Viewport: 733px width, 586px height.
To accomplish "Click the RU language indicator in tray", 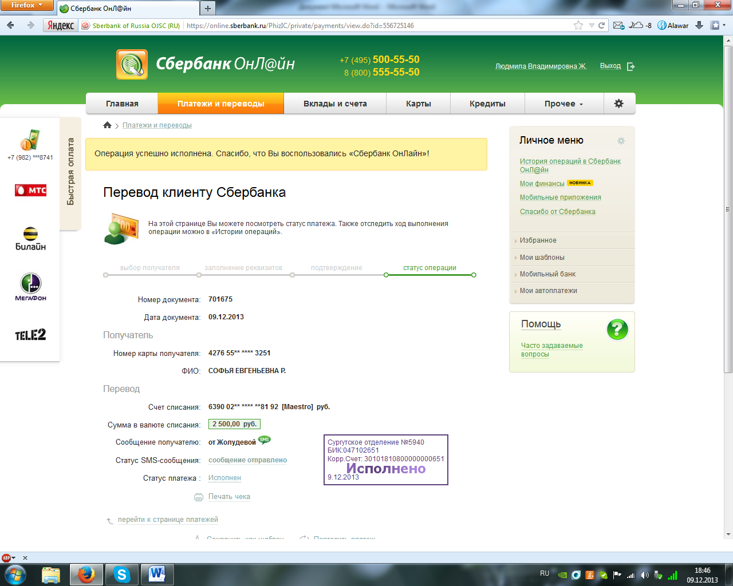I will point(545,573).
